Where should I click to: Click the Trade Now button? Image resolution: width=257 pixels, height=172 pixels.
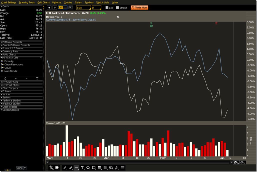click(x=139, y=7)
